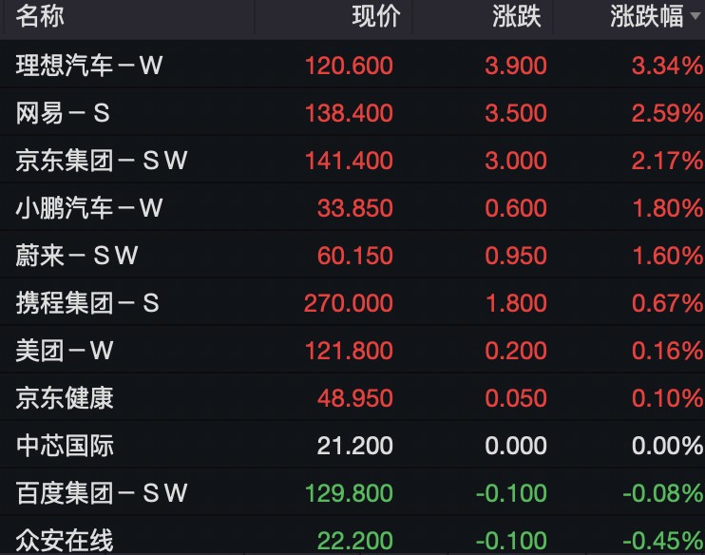The width and height of the screenshot is (705, 555).
Task: Click 理想汽车 price 120.600
Action: click(x=349, y=66)
